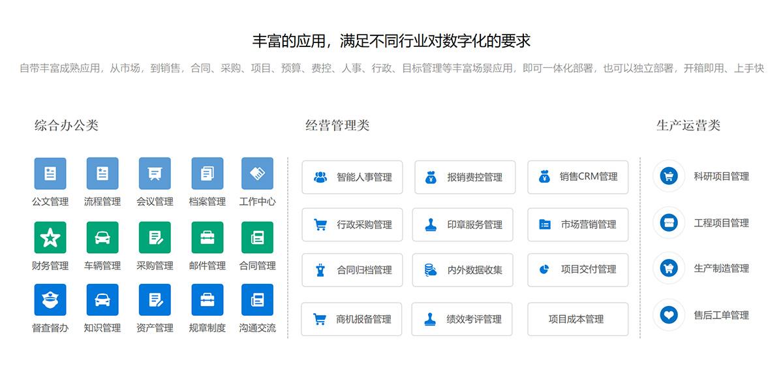Click the blue 规章制度 icon
Viewport: 783px width, 368px height.
207,300
